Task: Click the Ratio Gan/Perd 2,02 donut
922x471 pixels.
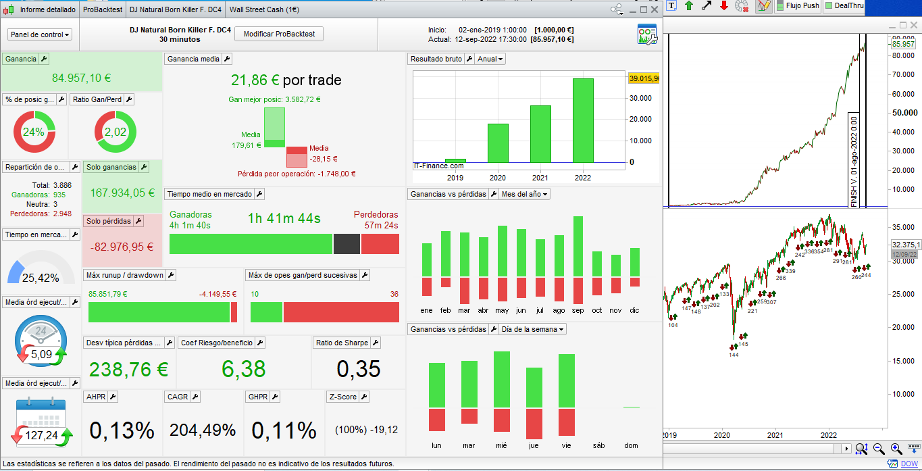Action: click(116, 132)
